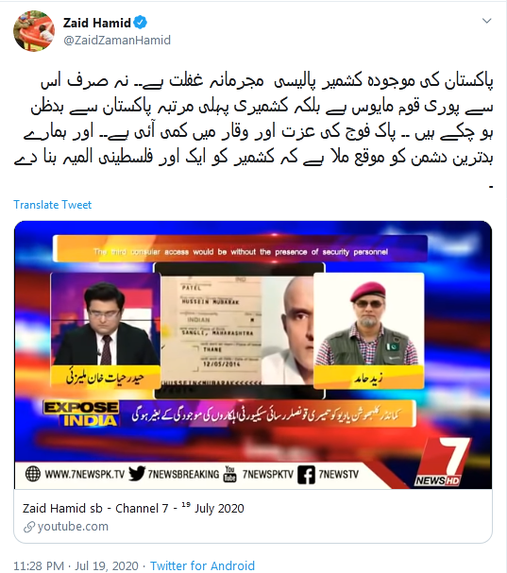The image size is (507, 573).
Task: Click the 7NEWSBREAKING Twitter handle text
Action: coord(183,474)
